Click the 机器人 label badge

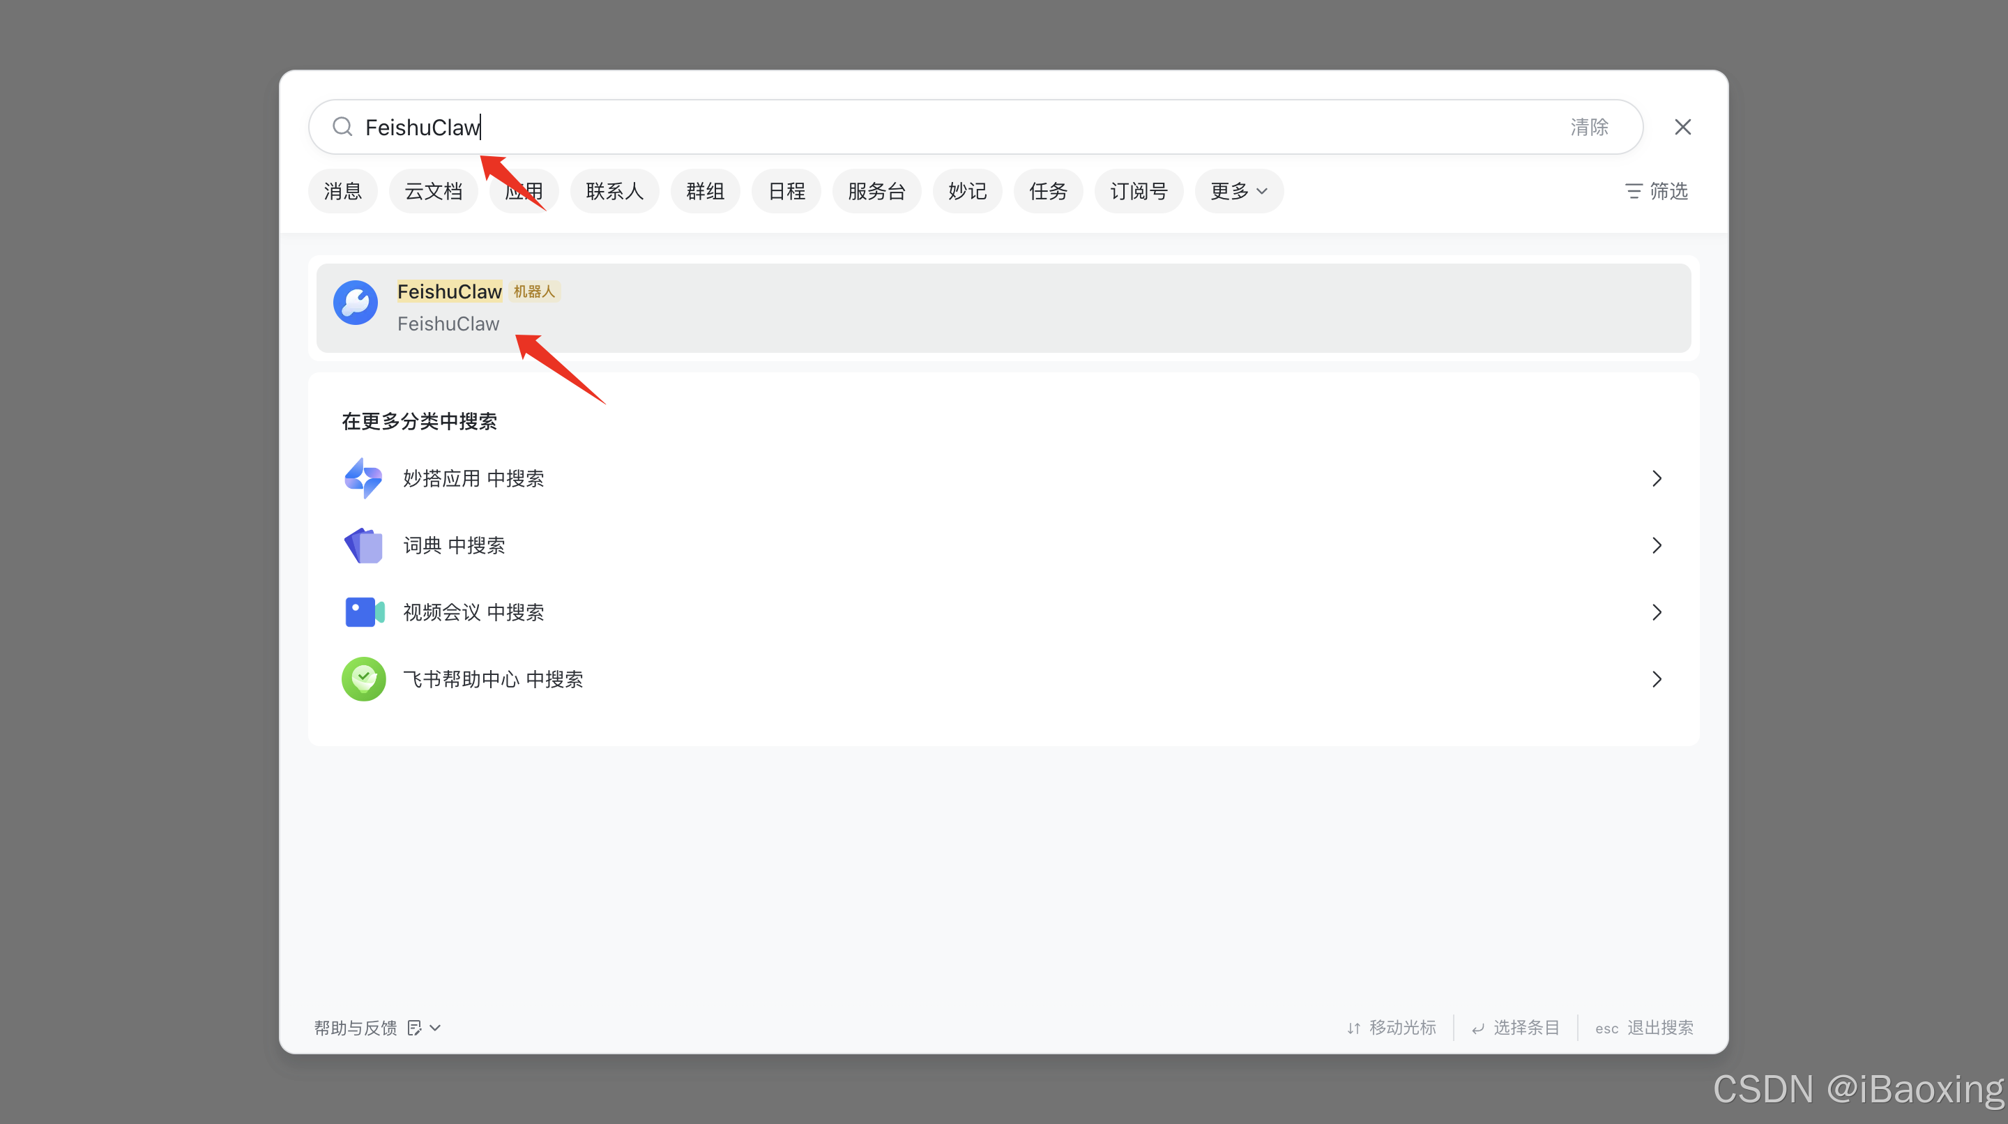(534, 291)
